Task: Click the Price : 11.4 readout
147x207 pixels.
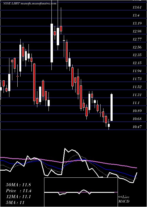Action: click(x=19, y=191)
